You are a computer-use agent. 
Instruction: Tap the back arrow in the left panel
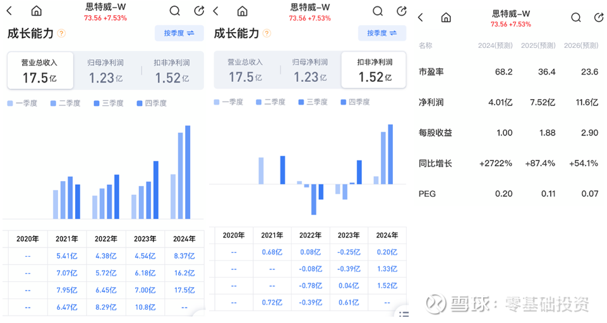9,11
